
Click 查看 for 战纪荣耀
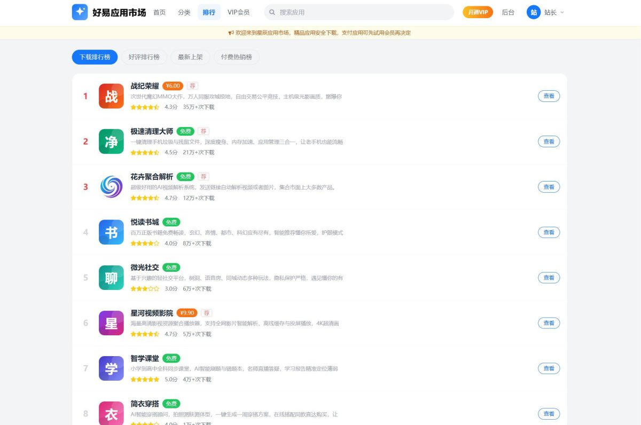pos(549,96)
